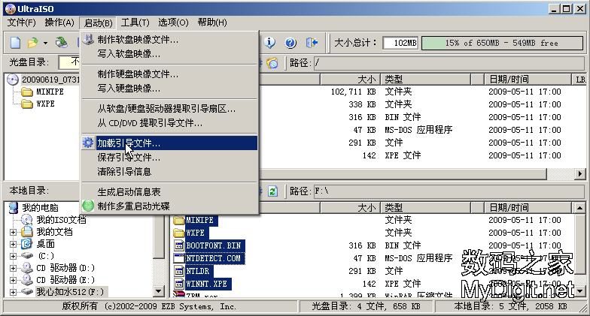Click the Open folder toolbar icon
This screenshot has height=316, width=590.
(33, 42)
